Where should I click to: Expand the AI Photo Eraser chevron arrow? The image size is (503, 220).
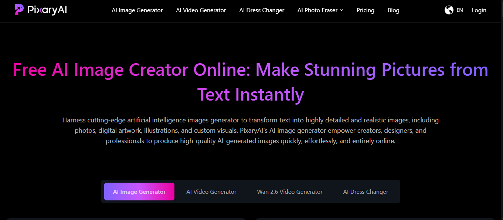pos(341,10)
